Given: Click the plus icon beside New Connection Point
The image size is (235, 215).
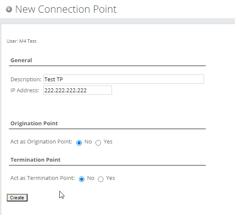Looking at the screenshot, I should click(x=9, y=9).
